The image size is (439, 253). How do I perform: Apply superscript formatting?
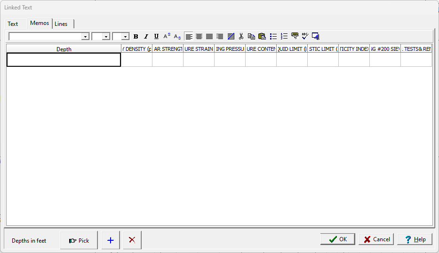point(167,36)
